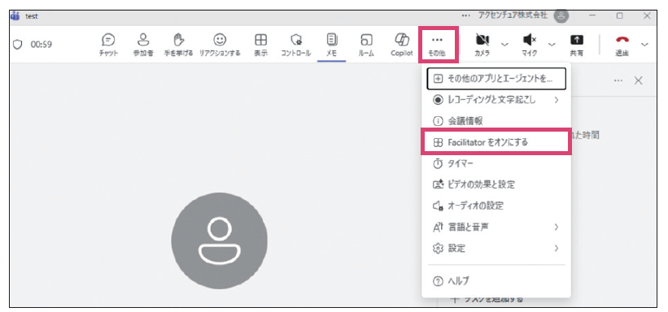Screen dimensions: 668x312
Task: Expand the microphone options dropdown arrow
Action: coord(552,44)
